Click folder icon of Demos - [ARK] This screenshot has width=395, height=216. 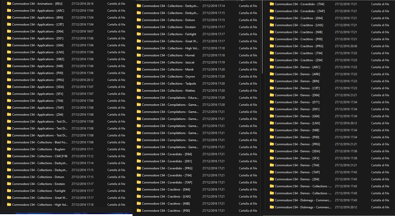[272, 74]
